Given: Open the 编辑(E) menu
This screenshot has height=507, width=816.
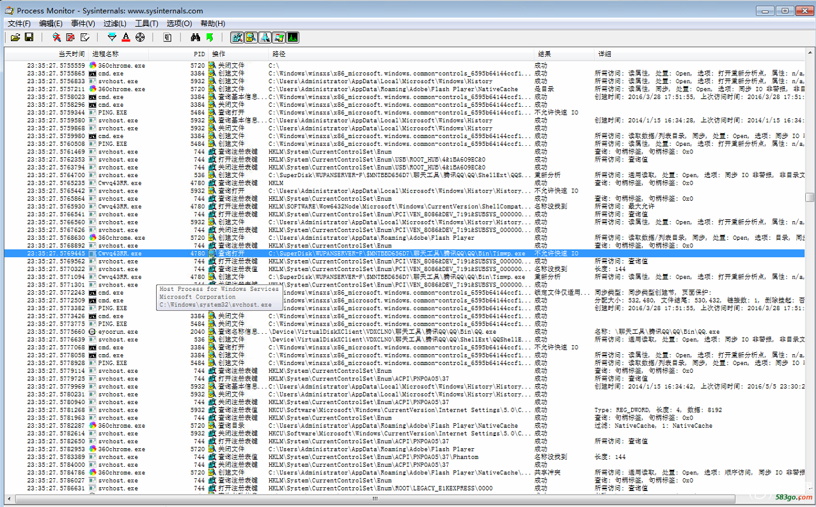Looking at the screenshot, I should coord(51,24).
